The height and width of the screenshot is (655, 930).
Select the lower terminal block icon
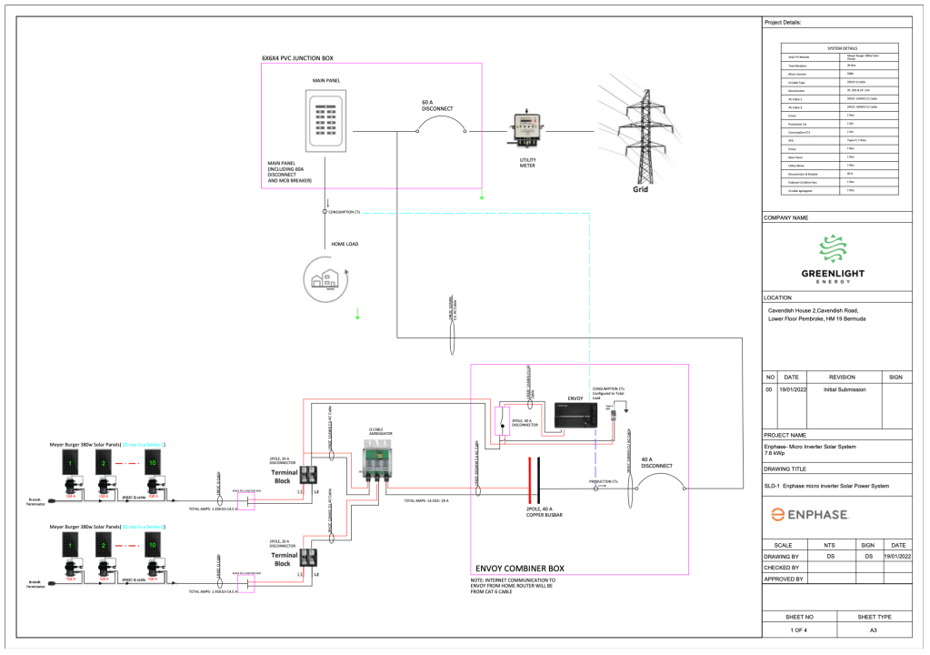point(310,558)
